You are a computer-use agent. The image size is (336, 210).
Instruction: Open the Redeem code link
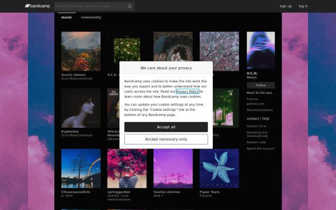tap(256, 142)
